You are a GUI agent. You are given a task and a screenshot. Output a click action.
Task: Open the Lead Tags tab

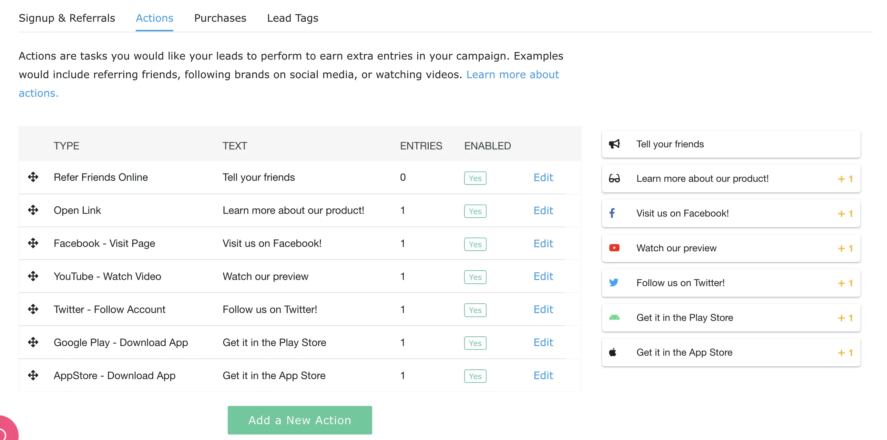click(x=293, y=18)
